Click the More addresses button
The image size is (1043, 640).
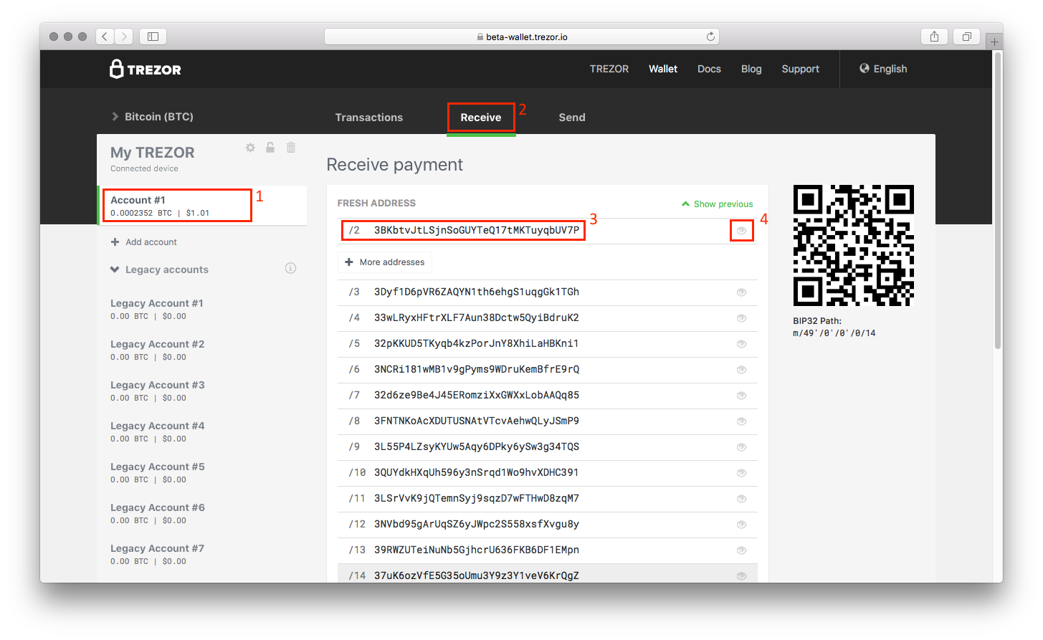[x=385, y=262]
